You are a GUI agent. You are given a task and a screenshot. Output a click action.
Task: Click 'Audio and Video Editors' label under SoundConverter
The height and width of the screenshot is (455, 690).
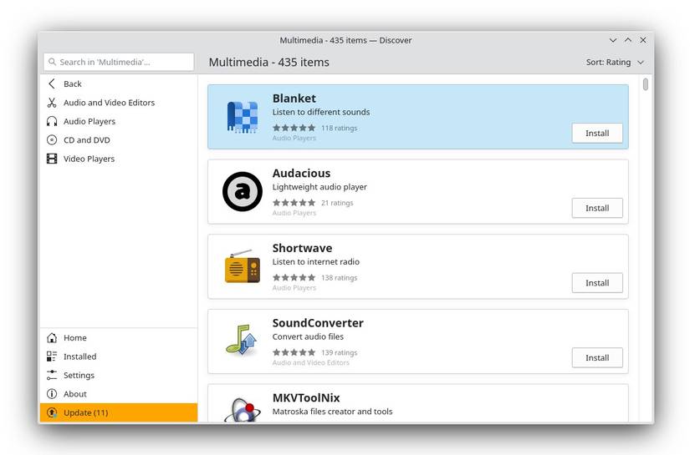point(310,363)
